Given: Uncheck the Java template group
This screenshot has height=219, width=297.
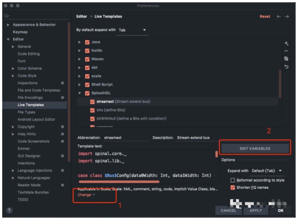Looking at the screenshot, I should pos(87,42).
